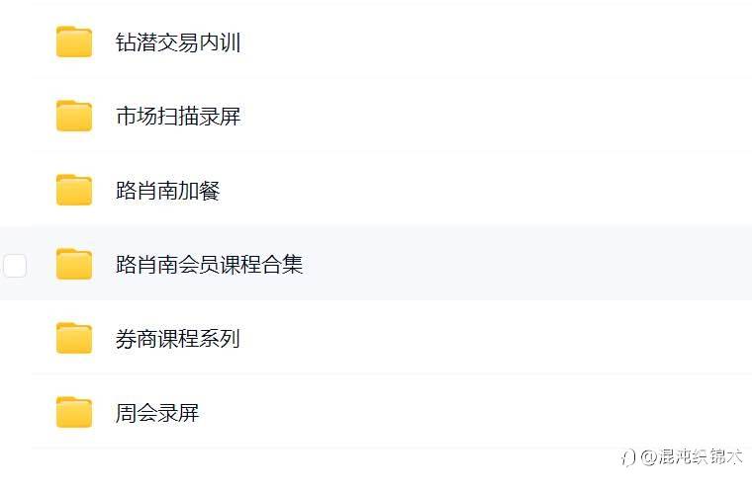Open the 周会录屏 folder name

coord(157,413)
